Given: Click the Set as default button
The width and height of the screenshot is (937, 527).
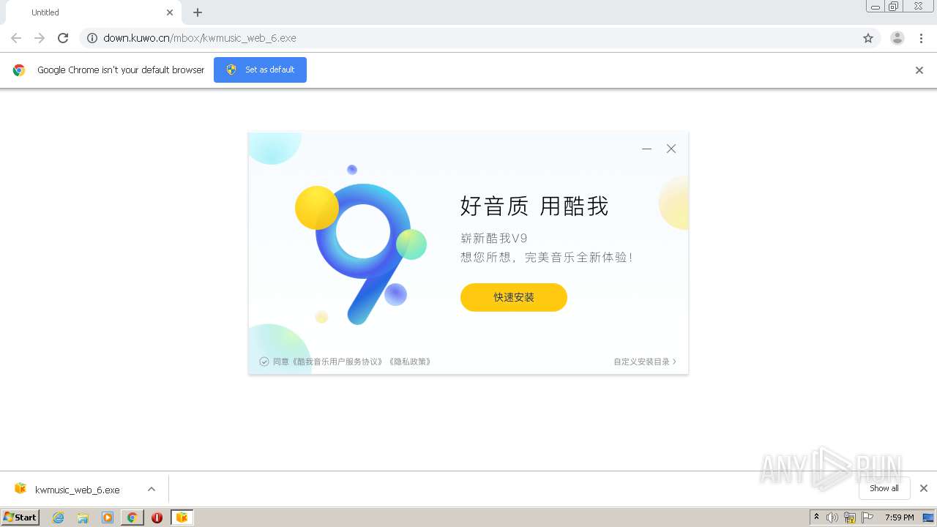Looking at the screenshot, I should coord(260,70).
